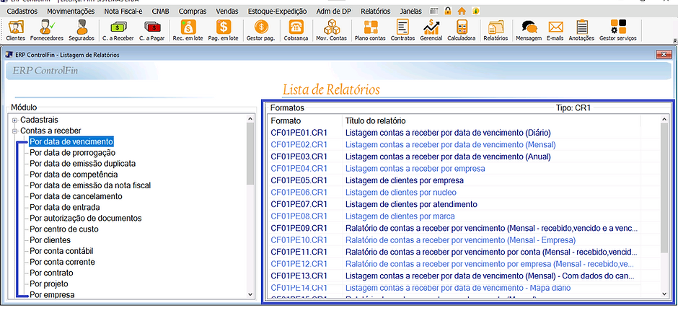Click Módulo tree scrollbar down arrow
Viewport: 678px width, 321px height.
(x=250, y=294)
